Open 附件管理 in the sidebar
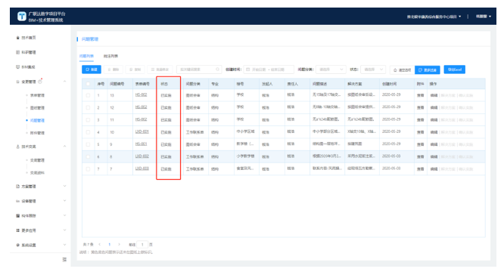The width and height of the screenshot is (504, 275). pyautogui.click(x=37, y=133)
